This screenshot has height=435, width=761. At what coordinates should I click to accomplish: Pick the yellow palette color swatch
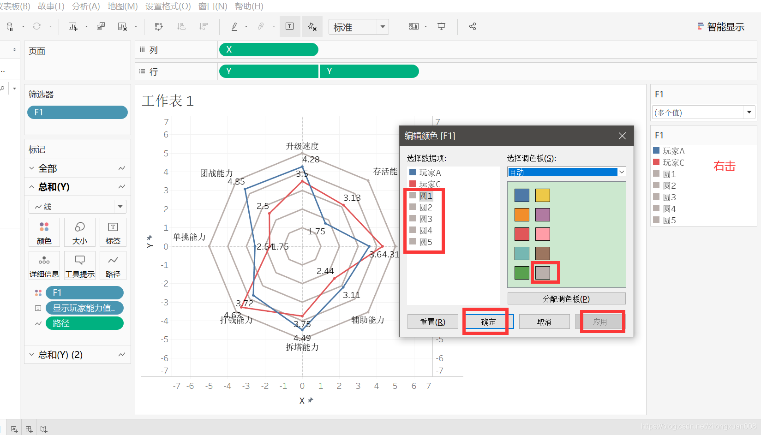pyautogui.click(x=543, y=196)
